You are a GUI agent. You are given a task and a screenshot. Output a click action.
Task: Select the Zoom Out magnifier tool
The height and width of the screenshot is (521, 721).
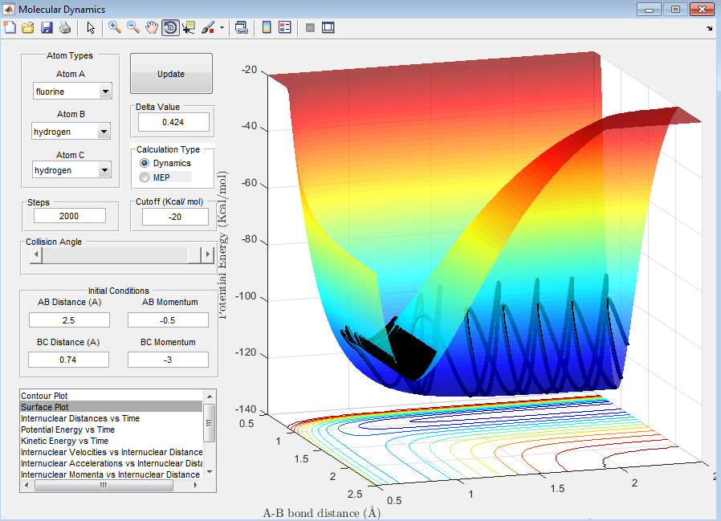pyautogui.click(x=133, y=27)
